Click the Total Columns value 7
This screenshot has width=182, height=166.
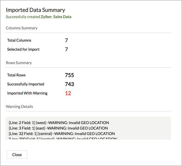coord(67,40)
